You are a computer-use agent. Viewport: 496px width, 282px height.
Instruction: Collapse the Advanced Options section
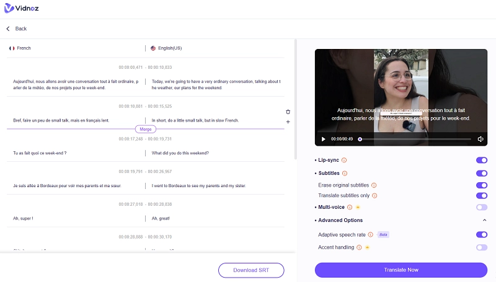pos(484,221)
